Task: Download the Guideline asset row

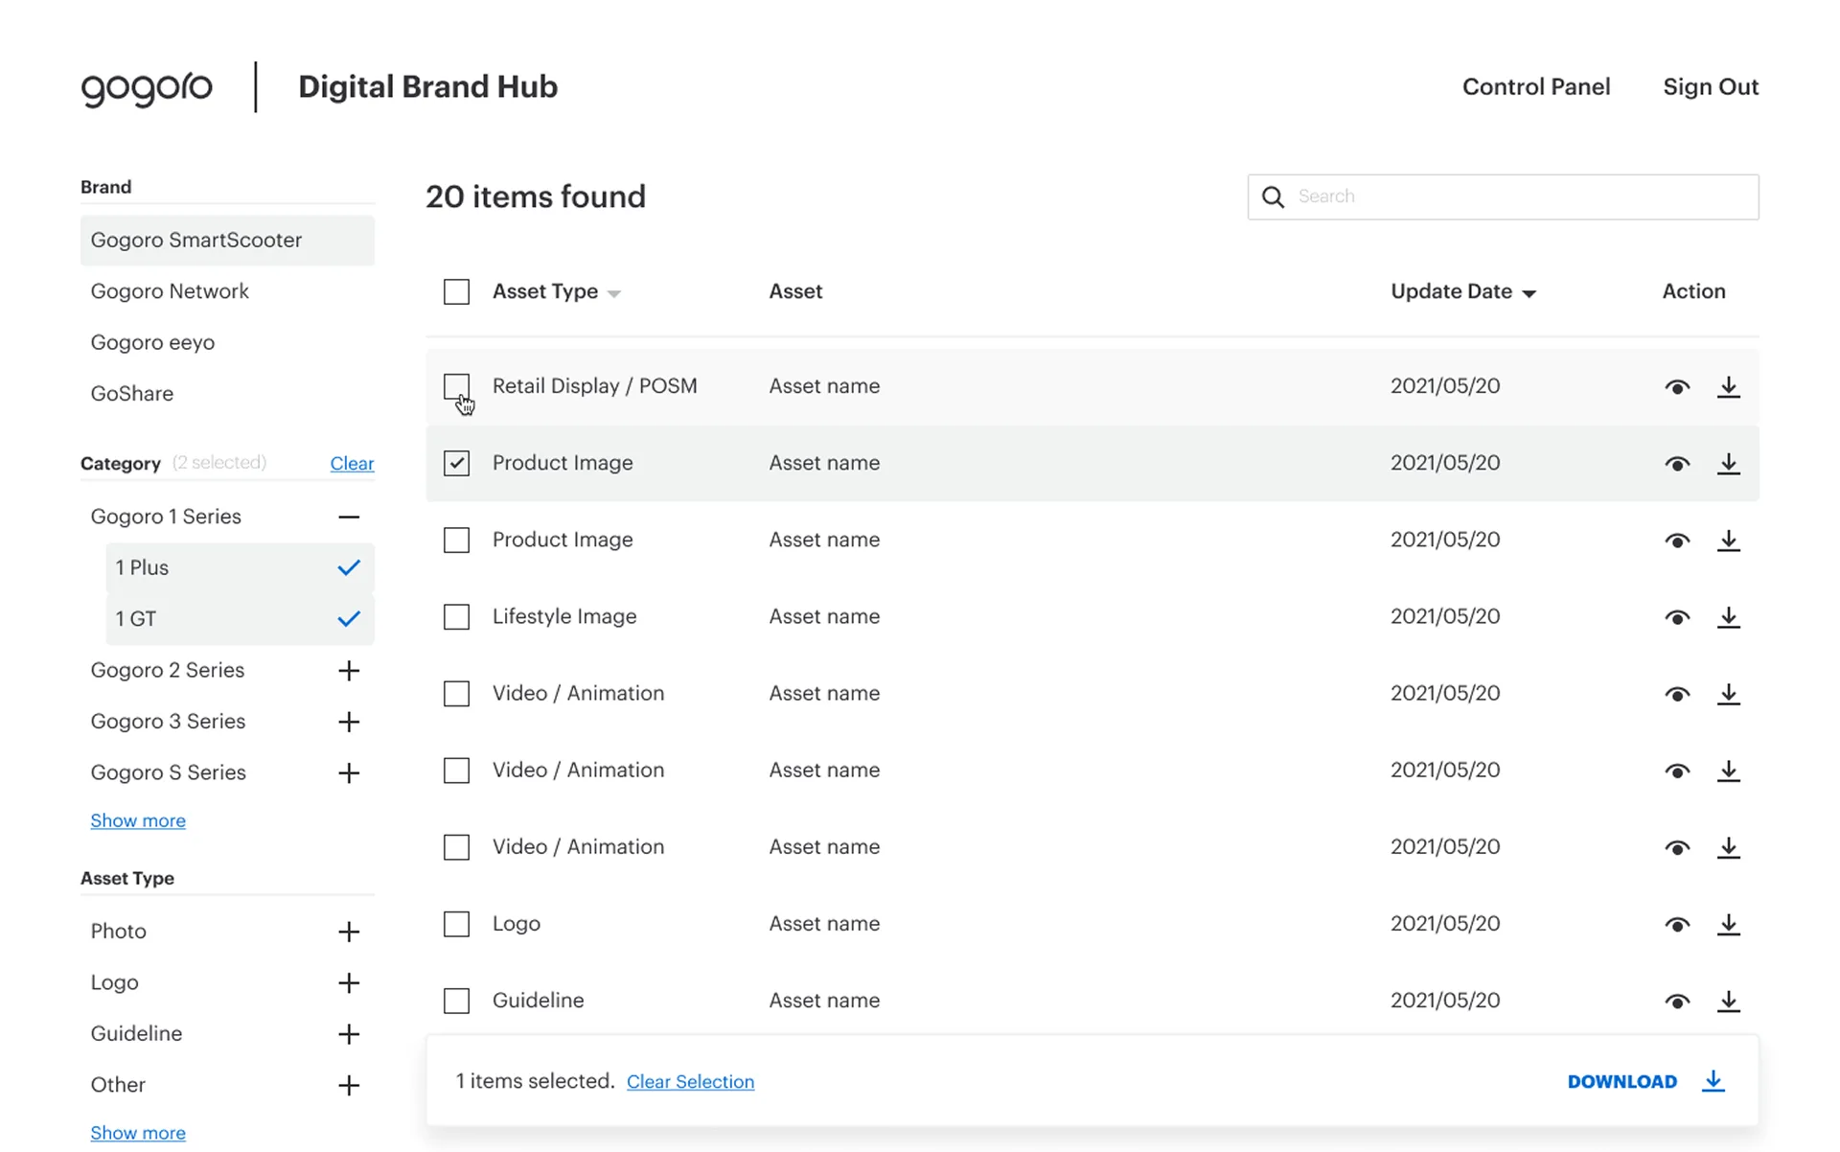Action: coord(1728,1000)
